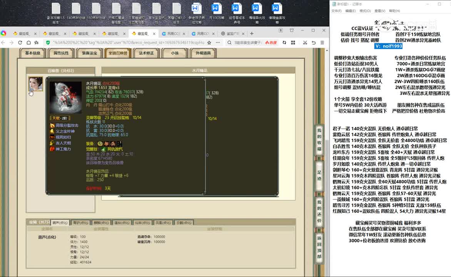Switch to the 鉴宝广场 browser tab
Viewport: 451px width, 277px height.
point(232,33)
